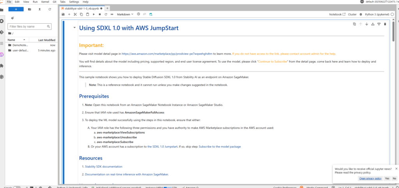Cut selected cell with scissors icon
Viewport: 399px width, 188px height.
75,14
